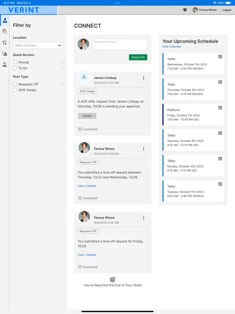The height and width of the screenshot is (314, 235).
Task: Click the mascot badge icon near Teresa Wiese
Action: pos(185,10)
